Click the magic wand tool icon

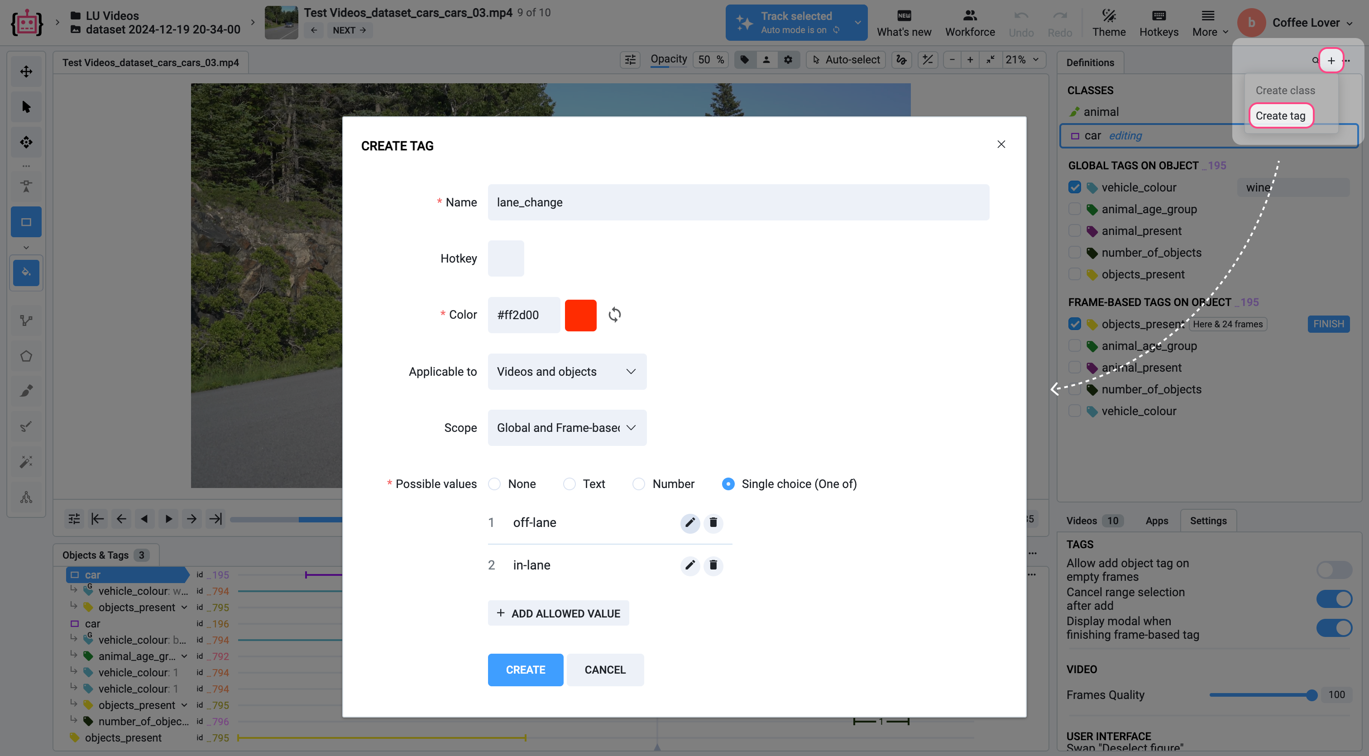[x=26, y=461]
